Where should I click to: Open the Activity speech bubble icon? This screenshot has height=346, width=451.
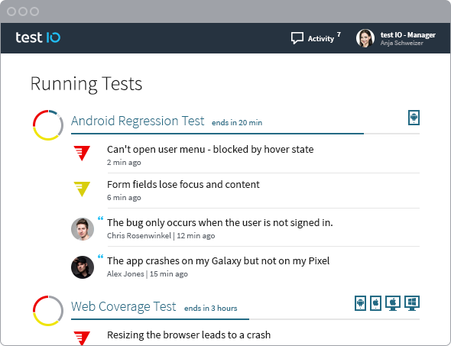tap(297, 38)
